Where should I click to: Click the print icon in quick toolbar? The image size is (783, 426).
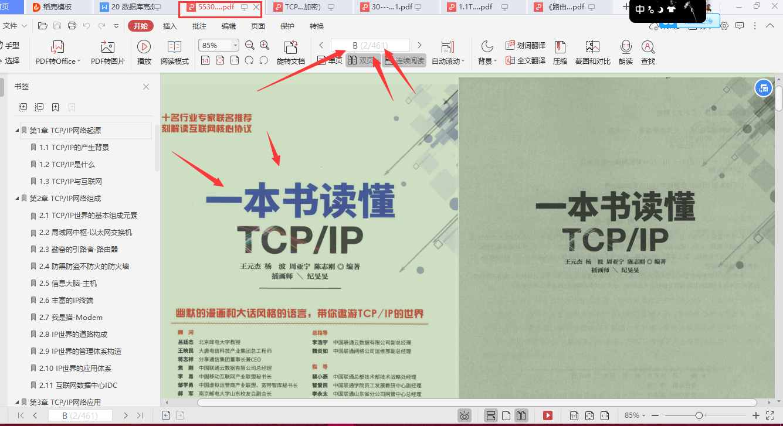[x=72, y=26]
